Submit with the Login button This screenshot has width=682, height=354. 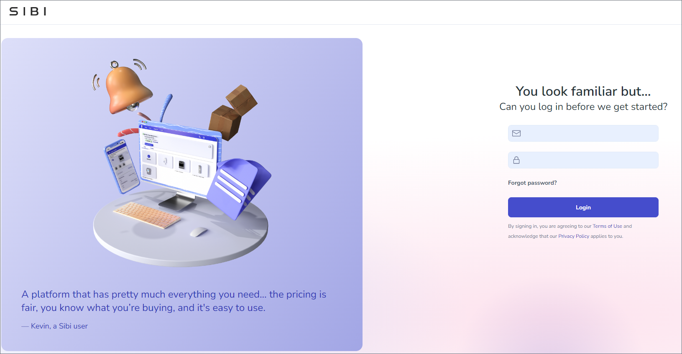click(583, 207)
